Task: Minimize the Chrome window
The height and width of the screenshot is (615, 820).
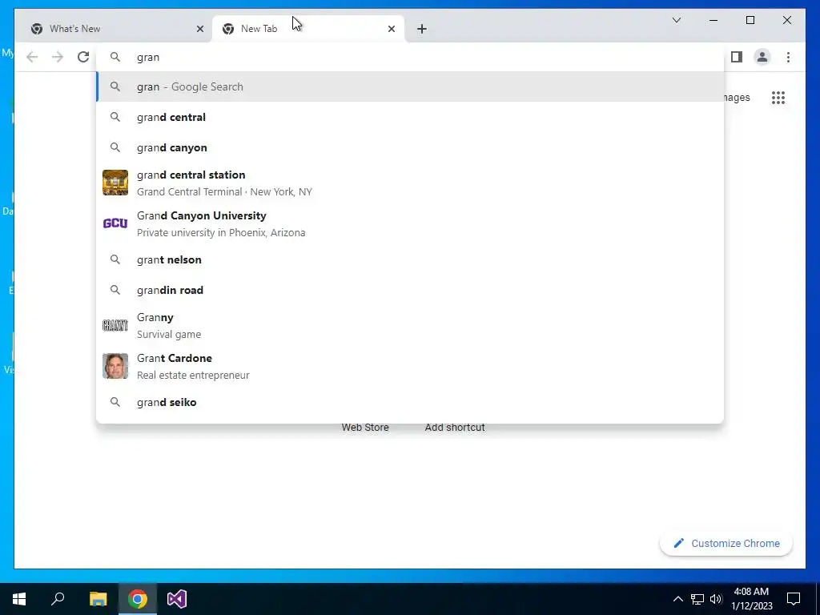Action: (713, 20)
